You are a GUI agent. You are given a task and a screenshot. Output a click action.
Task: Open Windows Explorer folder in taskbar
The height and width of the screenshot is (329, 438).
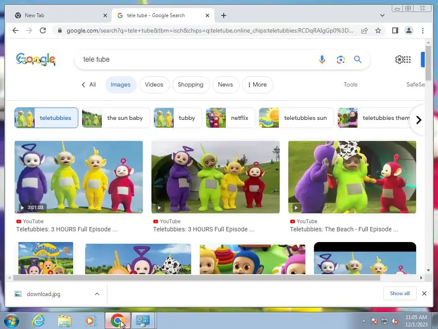pos(65,320)
